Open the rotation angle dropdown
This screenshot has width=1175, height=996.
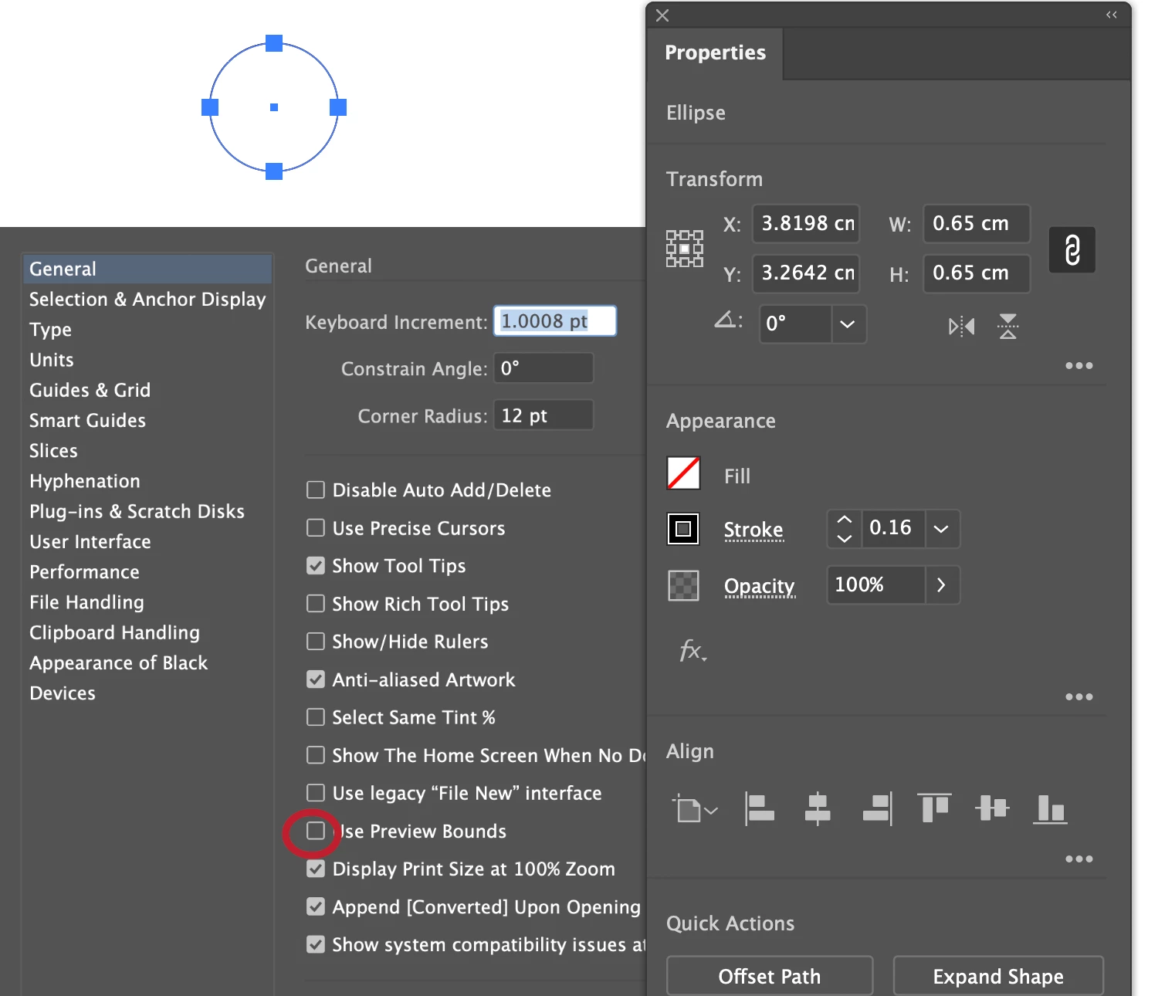click(x=848, y=324)
